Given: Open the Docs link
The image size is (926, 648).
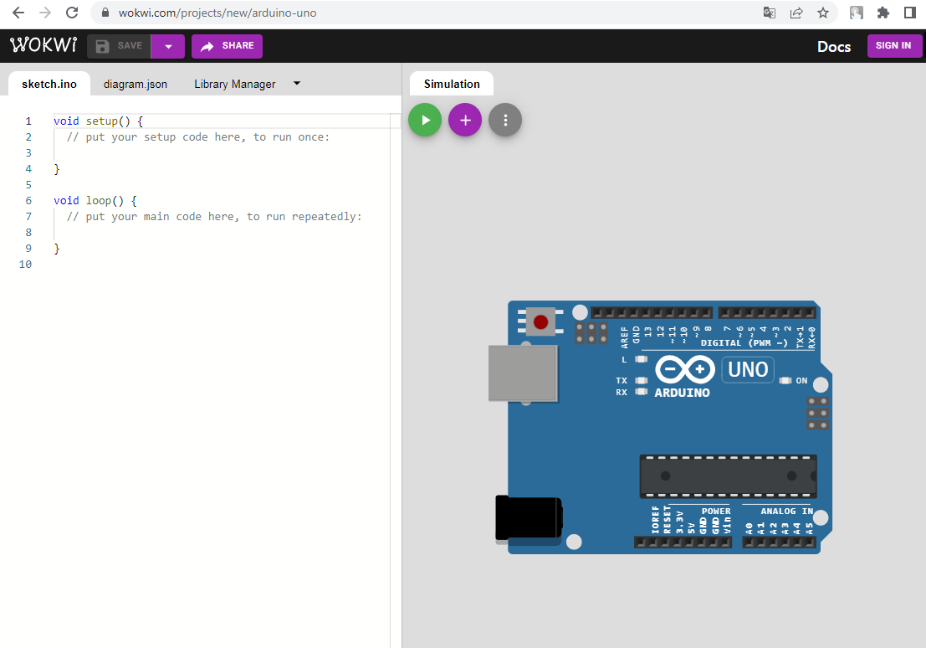Looking at the screenshot, I should pos(834,47).
